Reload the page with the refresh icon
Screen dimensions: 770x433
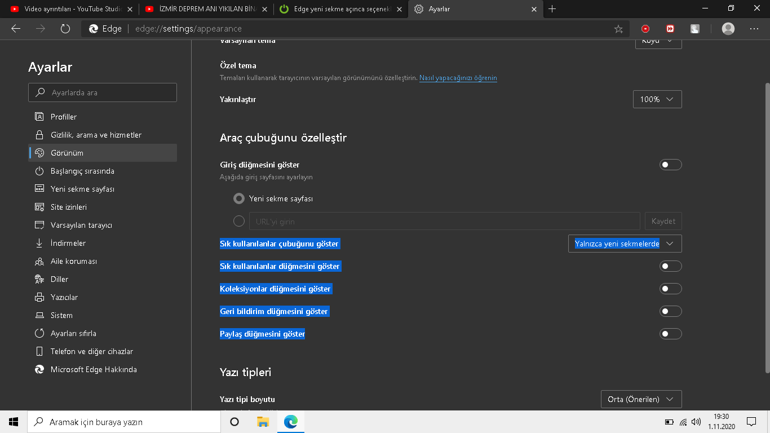(x=65, y=29)
